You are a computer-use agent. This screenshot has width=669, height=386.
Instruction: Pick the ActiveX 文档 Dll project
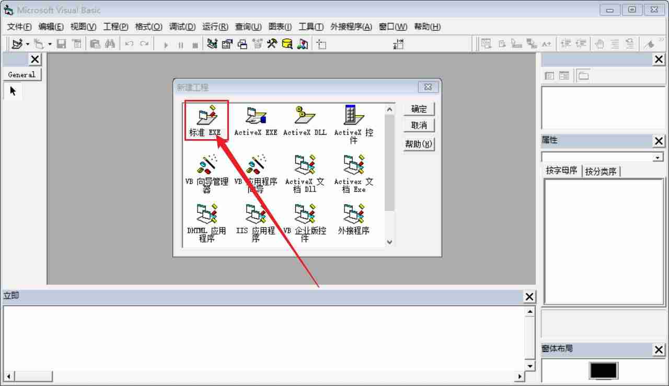[x=305, y=174]
